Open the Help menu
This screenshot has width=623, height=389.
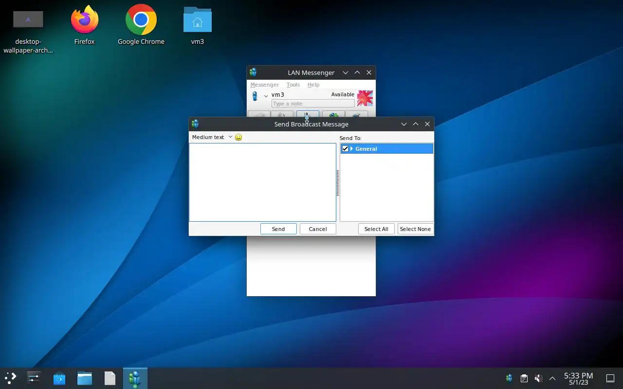click(x=313, y=85)
